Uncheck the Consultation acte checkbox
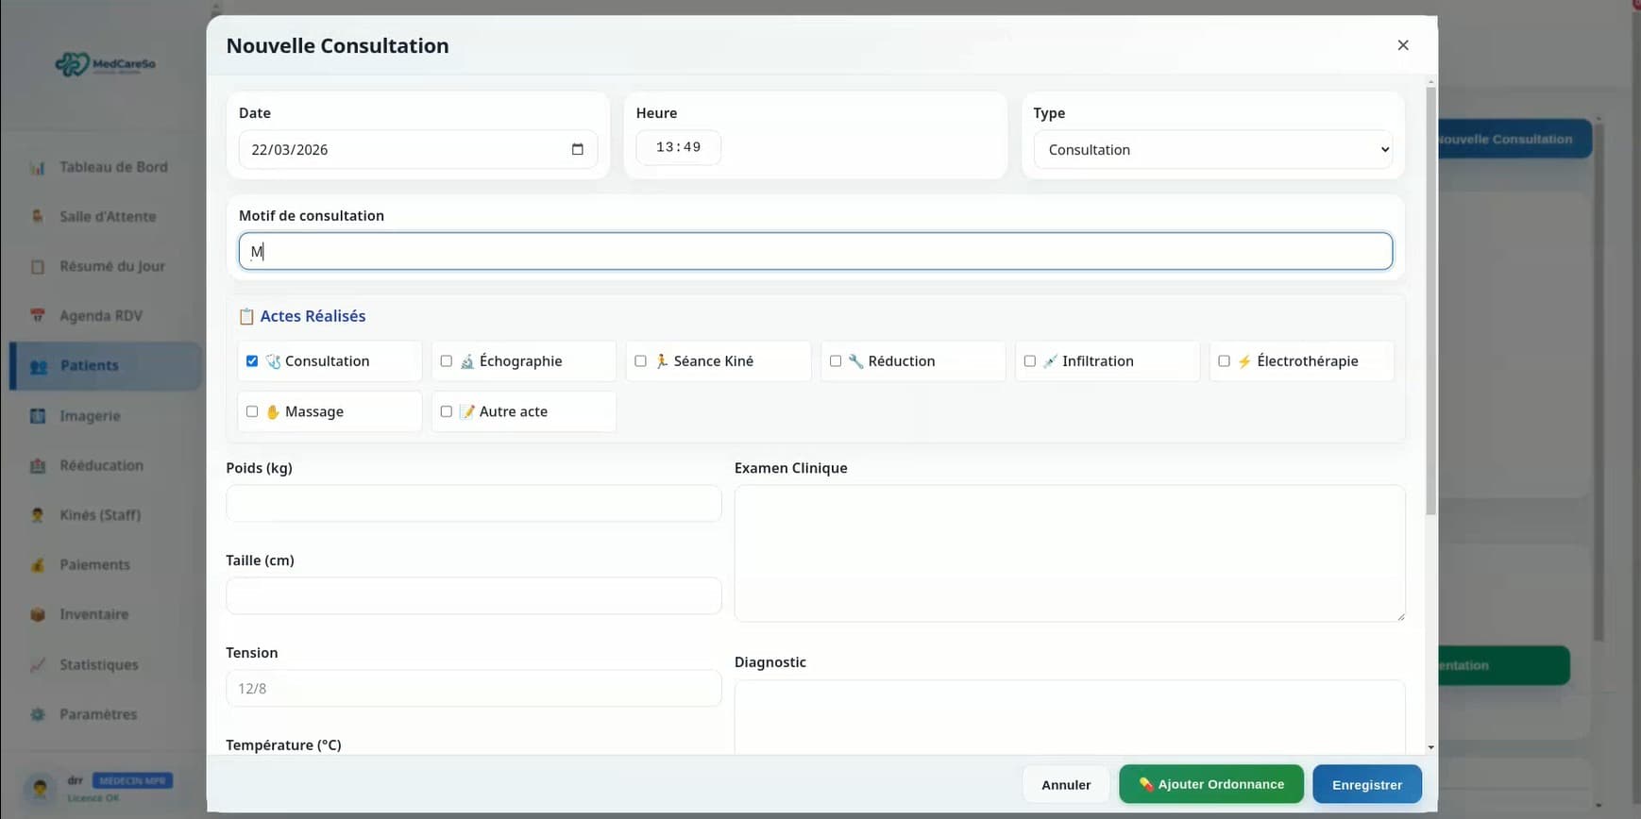This screenshot has width=1641, height=819. coord(252,361)
